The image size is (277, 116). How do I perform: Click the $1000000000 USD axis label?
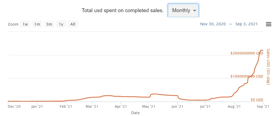[x=246, y=76]
